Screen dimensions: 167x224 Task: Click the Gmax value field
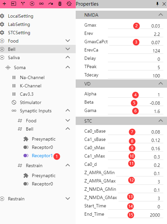(x=135, y=26)
